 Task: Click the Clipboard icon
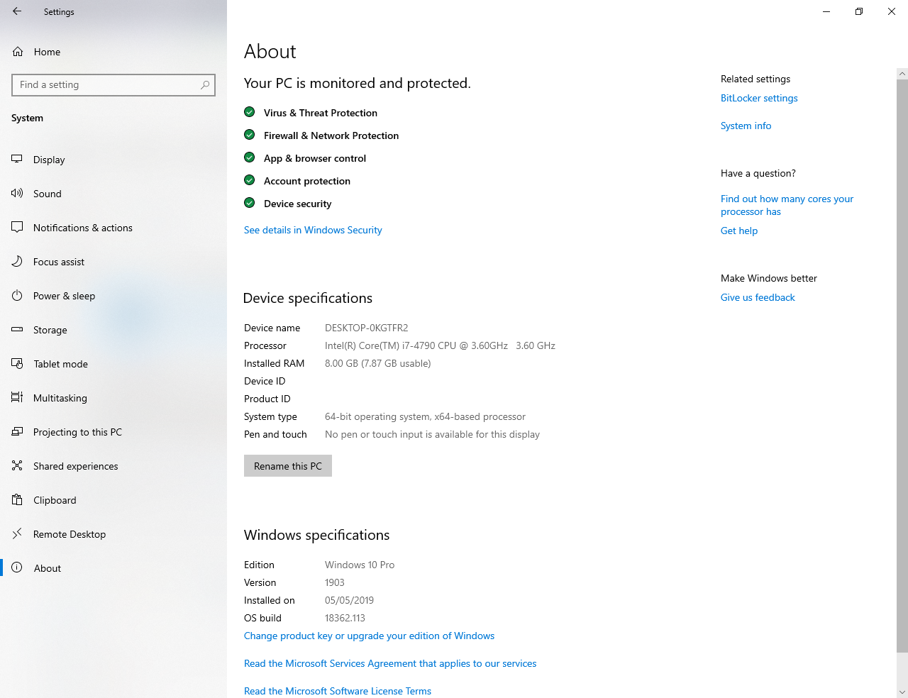pos(17,500)
